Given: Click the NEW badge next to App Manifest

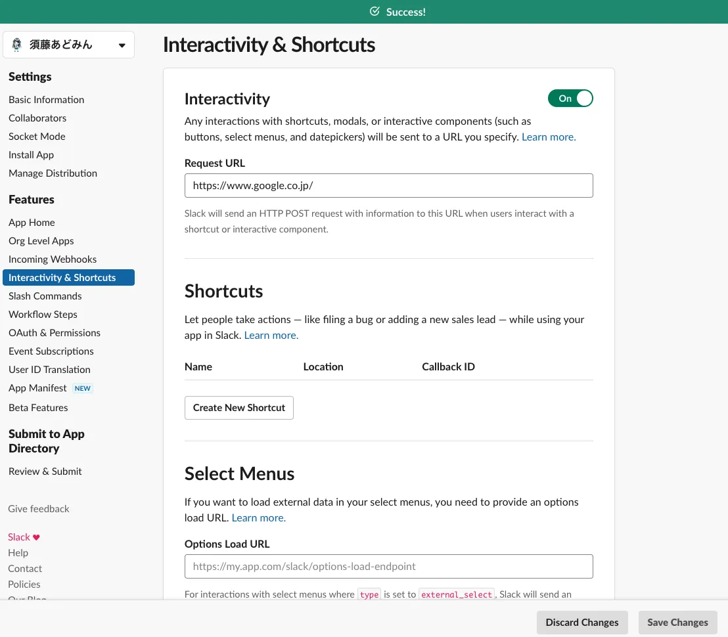Looking at the screenshot, I should 83,388.
